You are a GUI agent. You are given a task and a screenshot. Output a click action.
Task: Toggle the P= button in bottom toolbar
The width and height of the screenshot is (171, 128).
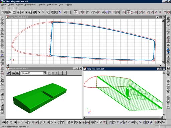pyautogui.click(x=159, y=122)
